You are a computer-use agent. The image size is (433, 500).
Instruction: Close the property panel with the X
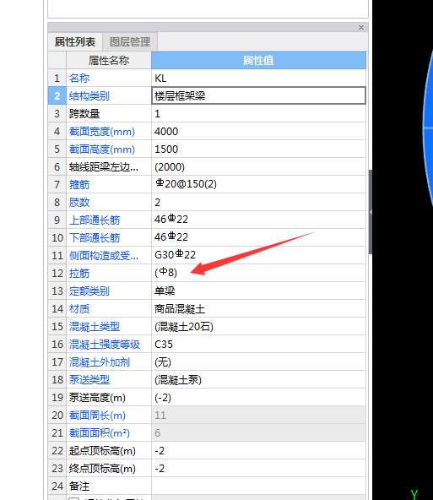(x=361, y=27)
